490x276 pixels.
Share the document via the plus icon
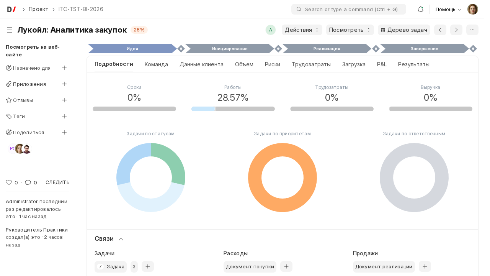64,132
